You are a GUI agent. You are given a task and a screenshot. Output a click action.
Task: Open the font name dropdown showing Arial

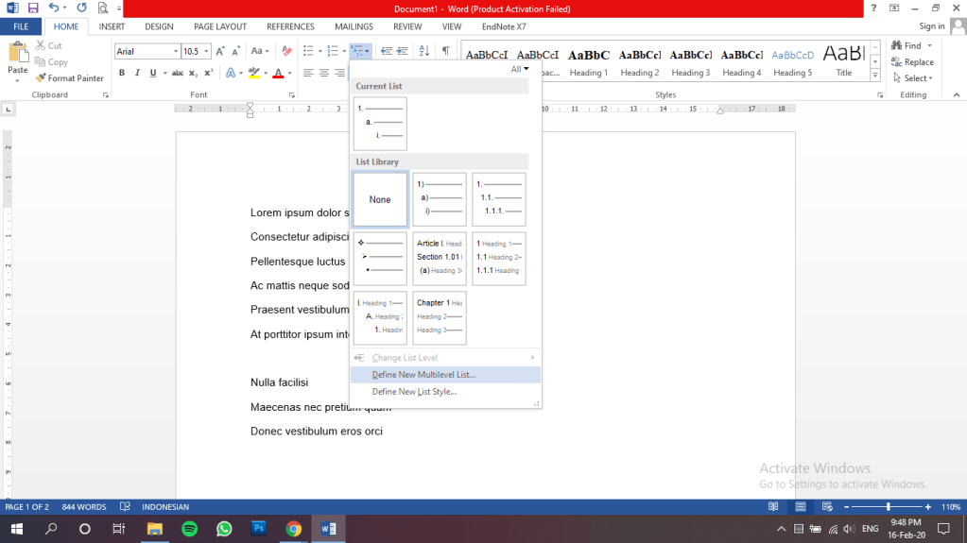175,51
